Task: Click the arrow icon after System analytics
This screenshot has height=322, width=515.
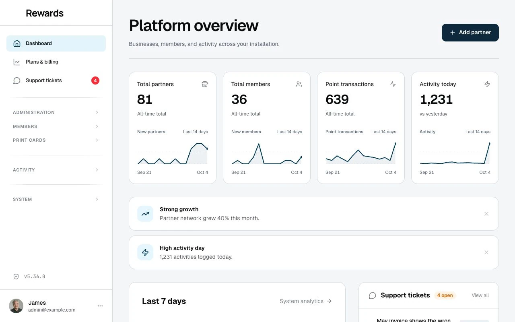Action: coord(329,301)
